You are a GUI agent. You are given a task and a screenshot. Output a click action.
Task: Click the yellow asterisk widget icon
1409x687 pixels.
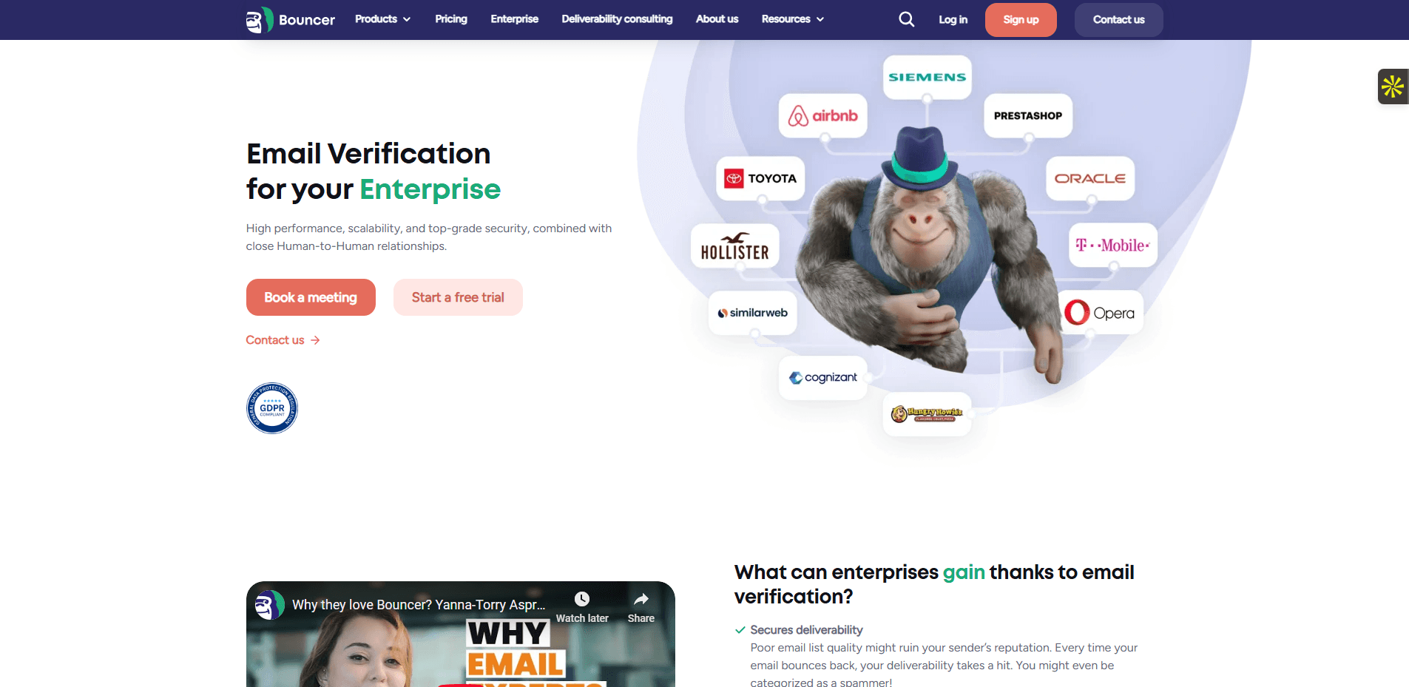[1393, 87]
